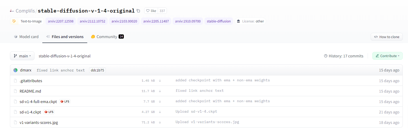Open the .gitattributes row commit message

tap(223, 80)
